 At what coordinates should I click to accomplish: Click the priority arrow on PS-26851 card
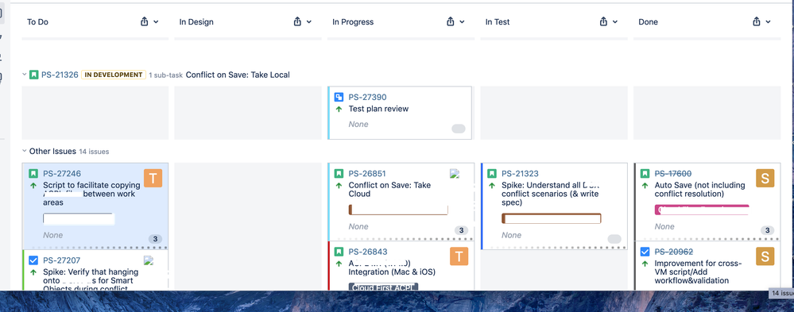(x=339, y=186)
